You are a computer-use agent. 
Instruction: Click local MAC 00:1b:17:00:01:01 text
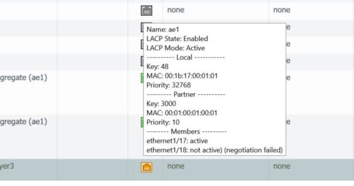coord(182,76)
